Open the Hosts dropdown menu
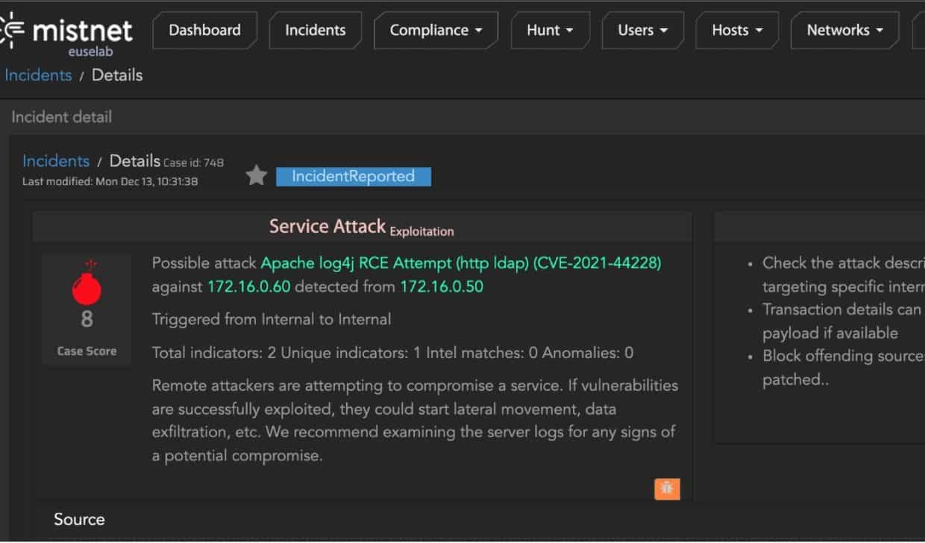 click(x=737, y=31)
